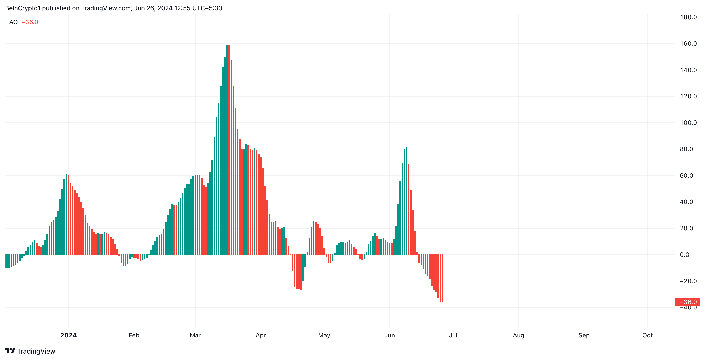707x360 pixels.
Task: Click the red -36.0 price axis tag
Action: (687, 302)
